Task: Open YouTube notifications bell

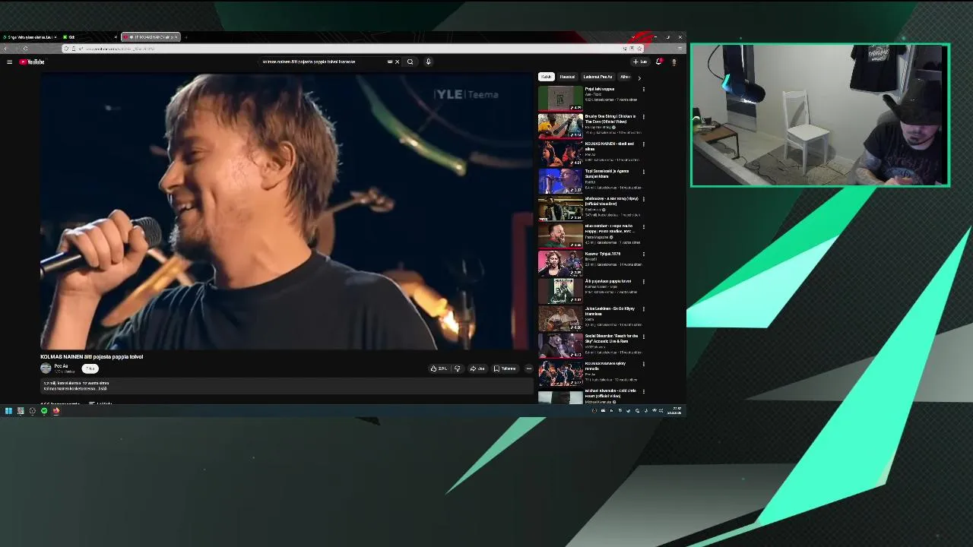Action: point(658,62)
